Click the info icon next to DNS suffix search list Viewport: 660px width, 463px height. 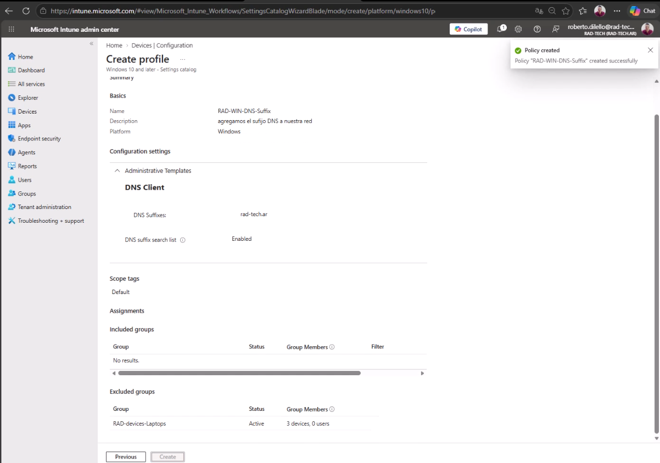point(183,240)
